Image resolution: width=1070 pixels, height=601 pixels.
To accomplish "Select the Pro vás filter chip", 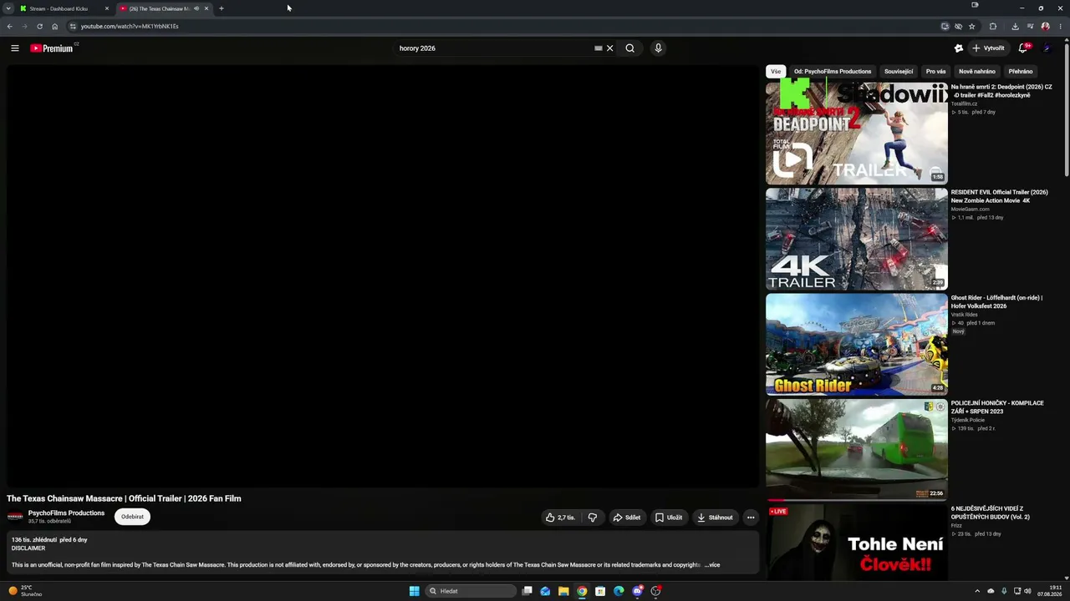I will pos(935,71).
